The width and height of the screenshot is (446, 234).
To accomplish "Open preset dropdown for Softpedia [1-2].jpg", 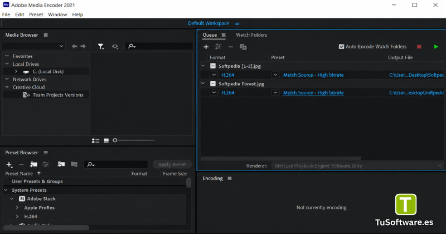I will click(275, 75).
